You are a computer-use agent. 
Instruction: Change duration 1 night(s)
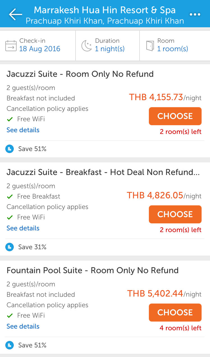[x=110, y=49]
